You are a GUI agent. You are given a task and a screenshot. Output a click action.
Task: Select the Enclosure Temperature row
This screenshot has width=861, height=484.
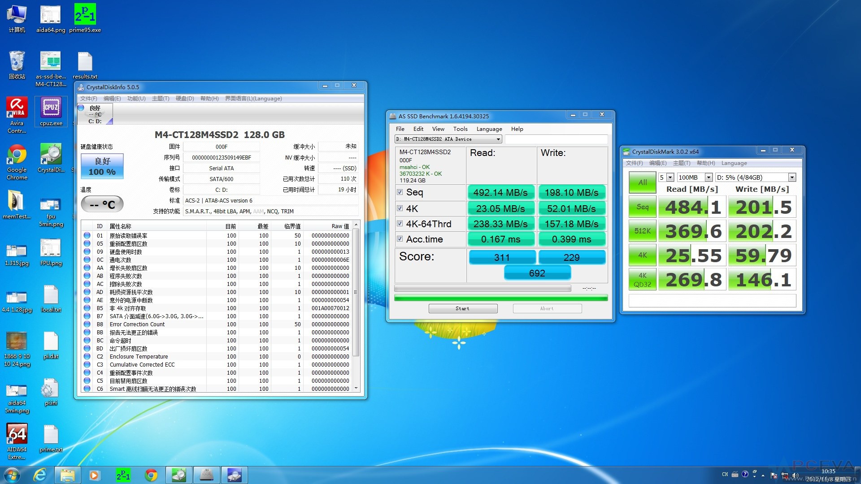click(x=217, y=357)
